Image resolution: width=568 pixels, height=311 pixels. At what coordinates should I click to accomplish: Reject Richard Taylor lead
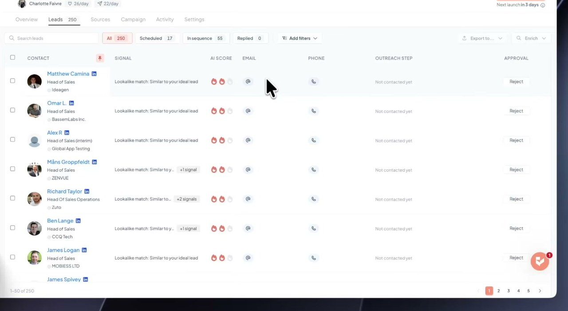(516, 199)
